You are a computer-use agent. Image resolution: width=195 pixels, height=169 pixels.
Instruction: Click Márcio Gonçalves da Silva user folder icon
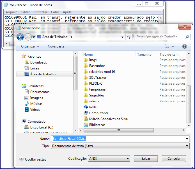pos(86,119)
